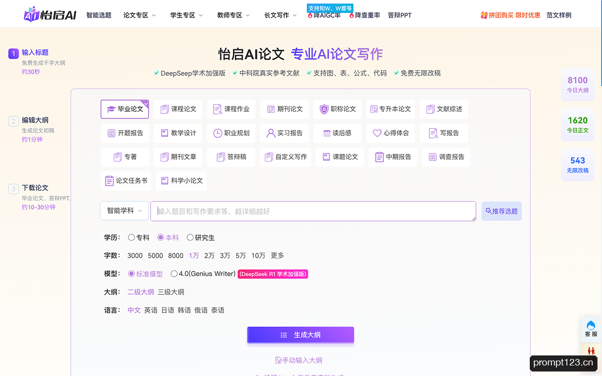Select the 课题论文 icon
Viewport: 602px width, 376px height.
(x=326, y=157)
